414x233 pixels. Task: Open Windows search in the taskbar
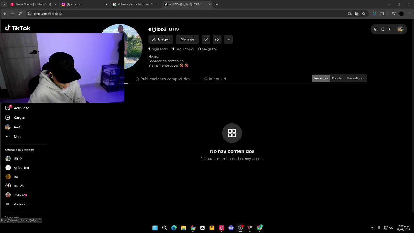164,228
